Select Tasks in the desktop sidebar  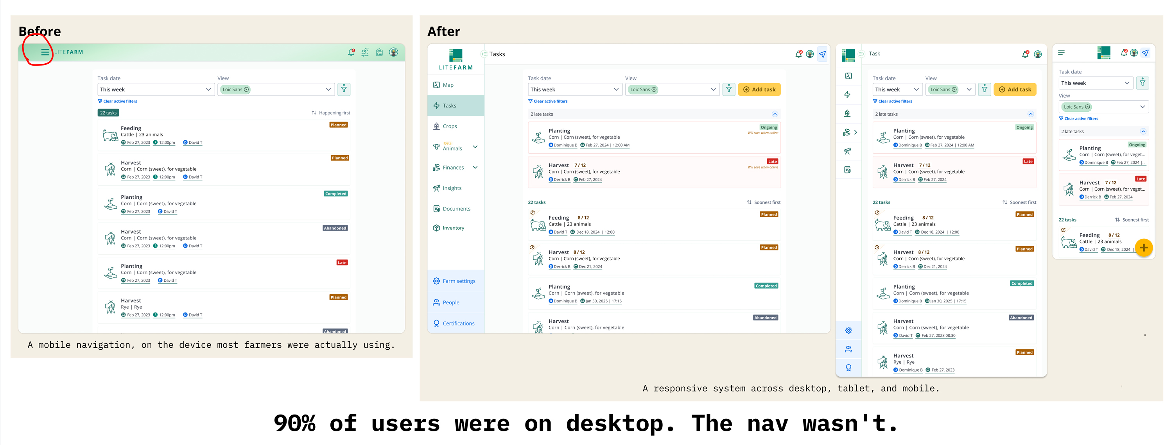coord(456,105)
